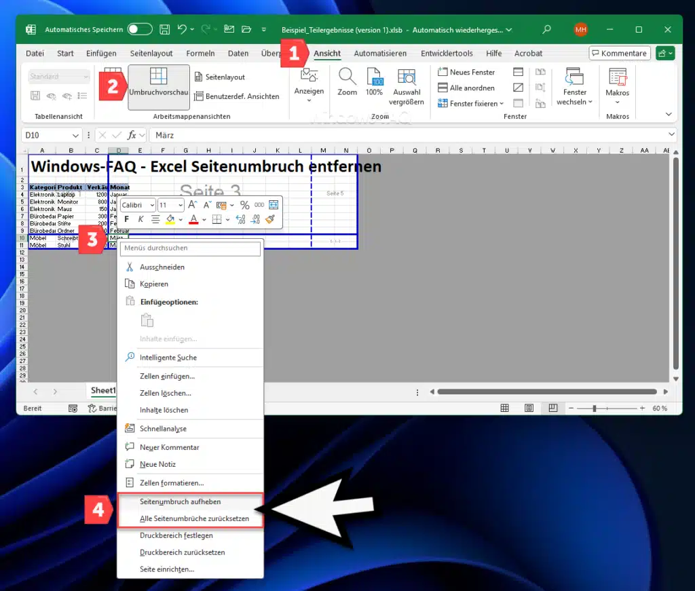Select the Sheet1 worksheet tab
The image size is (695, 591).
pos(102,390)
